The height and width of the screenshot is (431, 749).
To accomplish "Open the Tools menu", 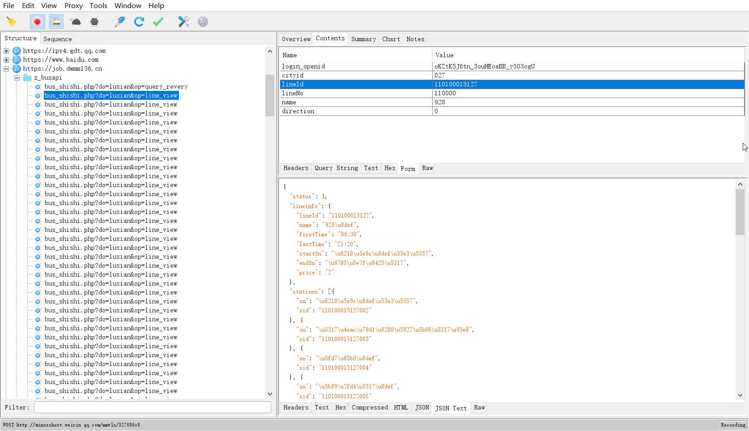I will click(98, 5).
